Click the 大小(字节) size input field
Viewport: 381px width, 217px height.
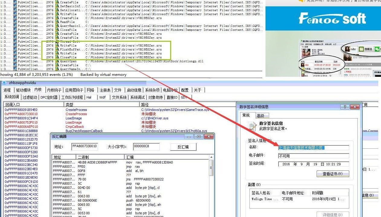click(x=146, y=147)
